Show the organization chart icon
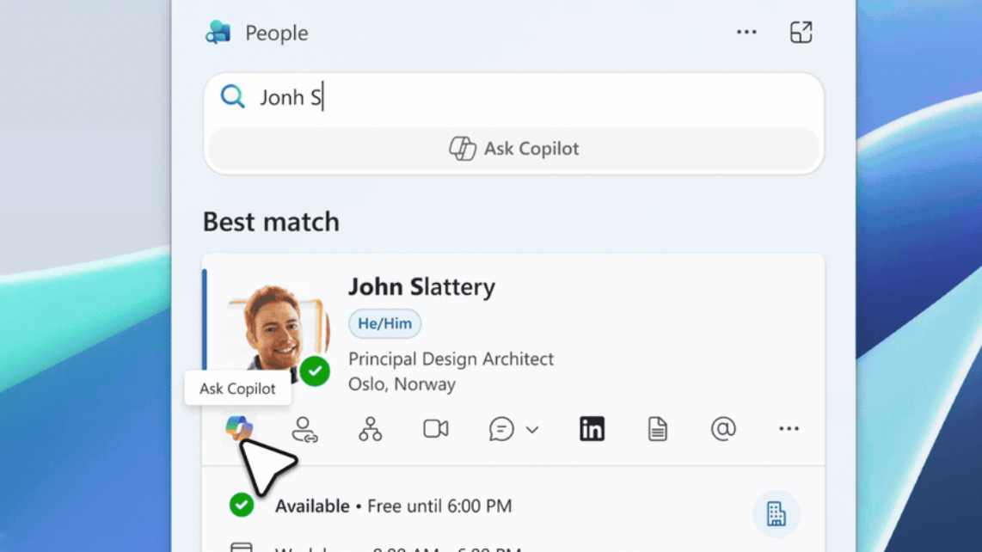The image size is (982, 552). coord(371,429)
